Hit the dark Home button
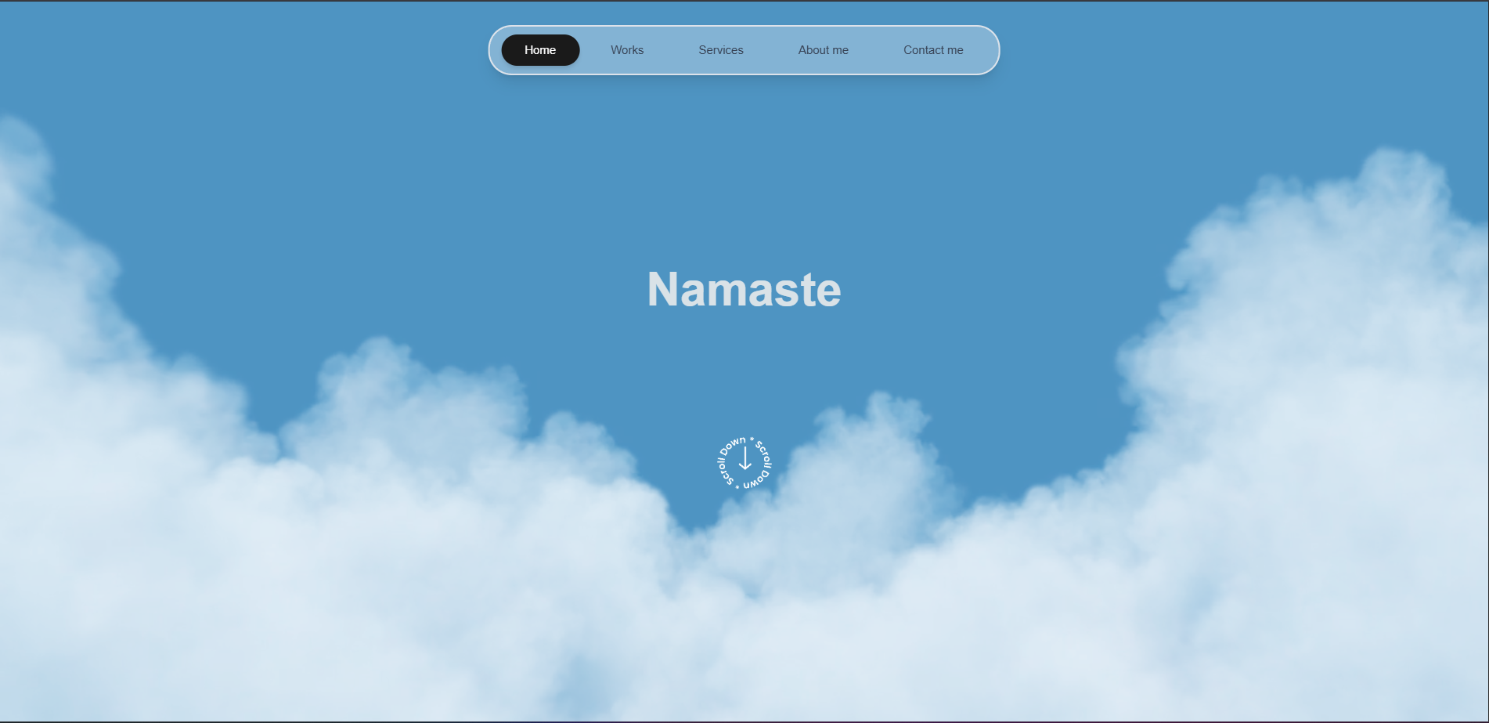1489x723 pixels. 540,50
